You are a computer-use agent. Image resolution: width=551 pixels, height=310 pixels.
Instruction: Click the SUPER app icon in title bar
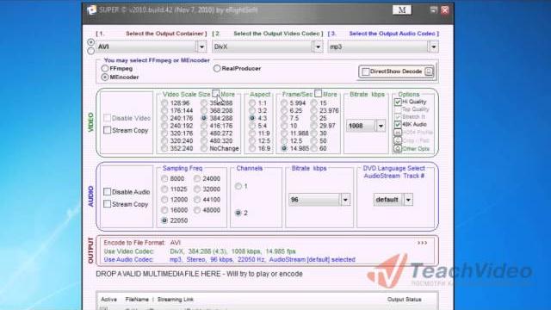coord(92,9)
